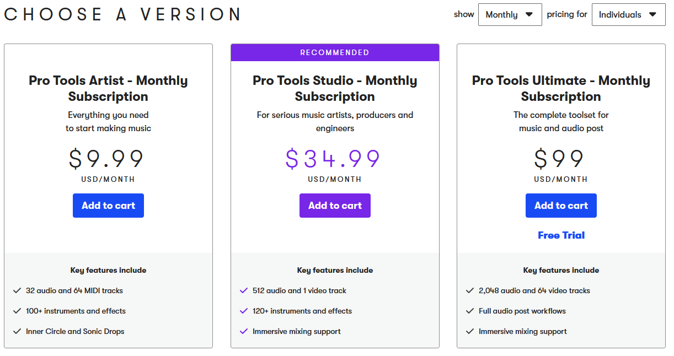Click checkmark beside Inner Circle and Sonic Drops

coord(17,331)
